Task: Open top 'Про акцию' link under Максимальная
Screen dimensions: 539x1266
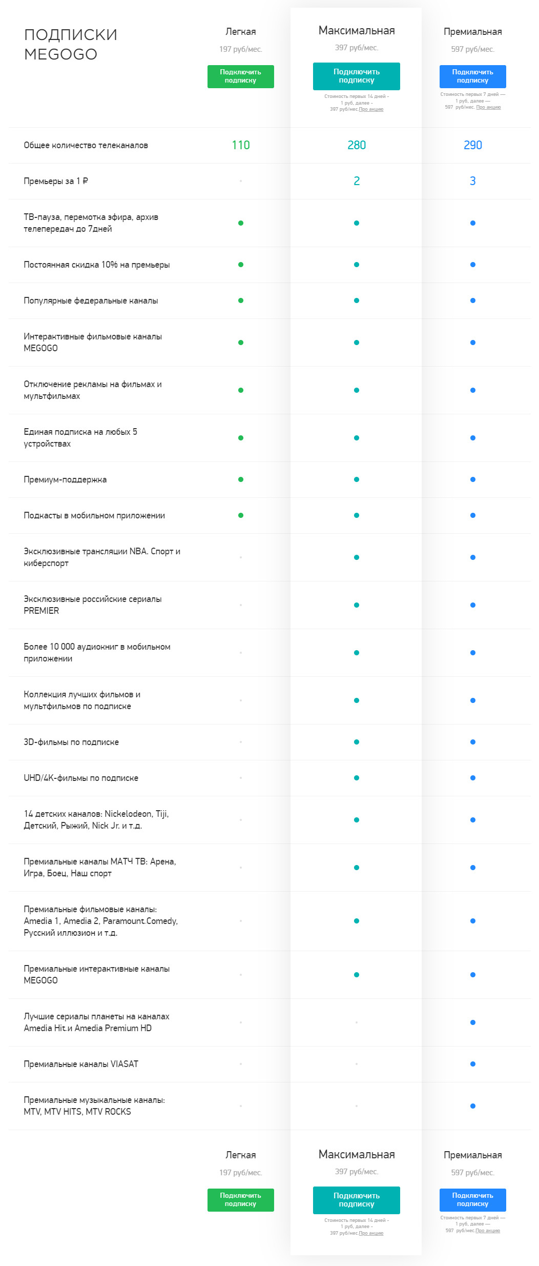Action: pyautogui.click(x=371, y=109)
